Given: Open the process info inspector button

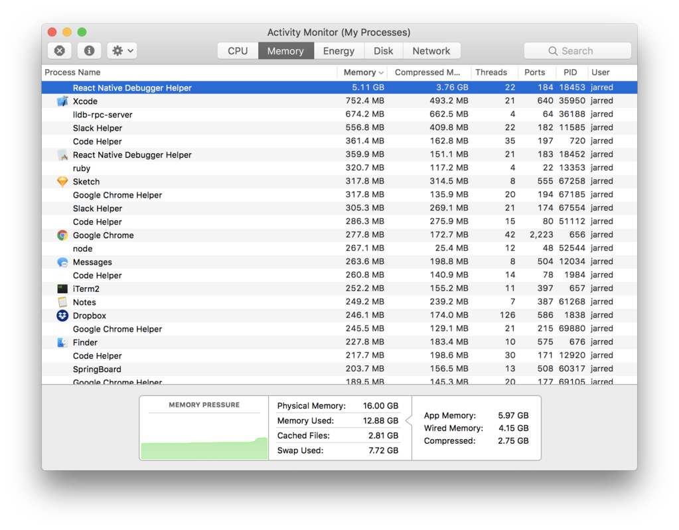Looking at the screenshot, I should click(x=89, y=50).
